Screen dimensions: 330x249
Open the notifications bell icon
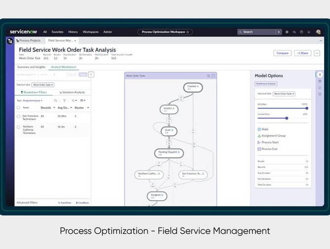pos(309,32)
